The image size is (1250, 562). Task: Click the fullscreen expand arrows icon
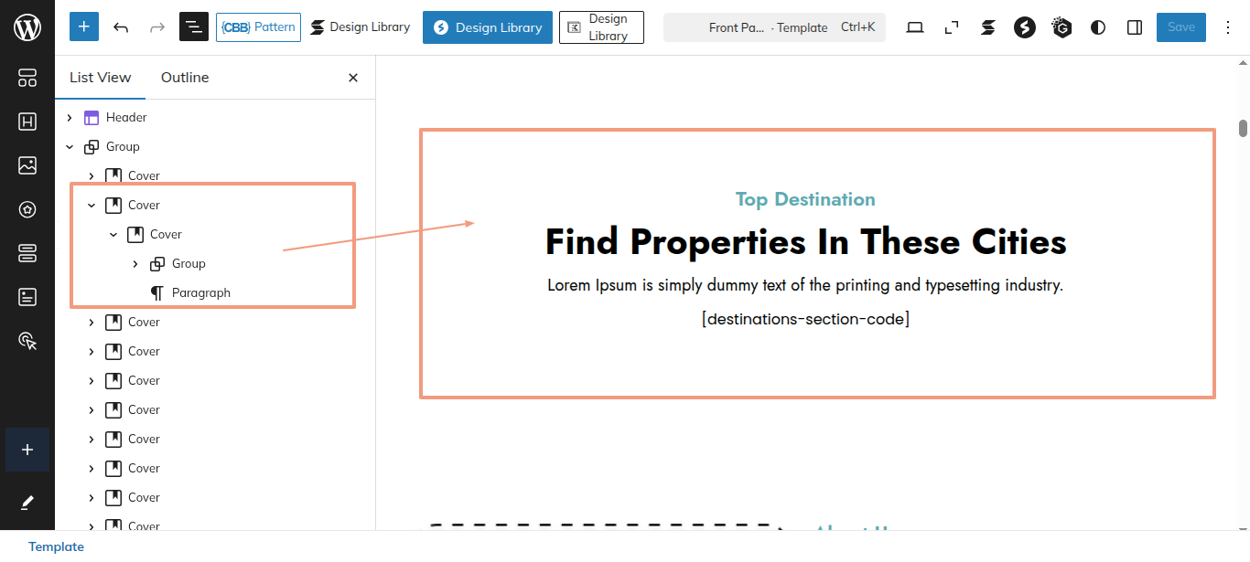[x=952, y=27]
